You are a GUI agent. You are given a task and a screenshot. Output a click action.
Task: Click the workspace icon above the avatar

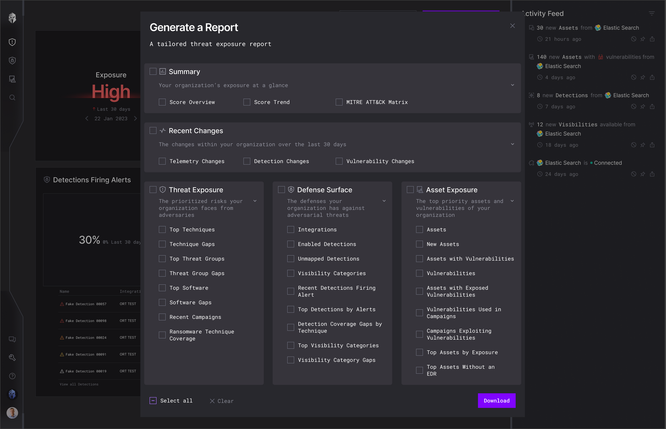click(12, 394)
